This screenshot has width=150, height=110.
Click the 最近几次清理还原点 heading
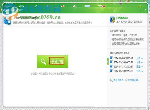[119, 53]
